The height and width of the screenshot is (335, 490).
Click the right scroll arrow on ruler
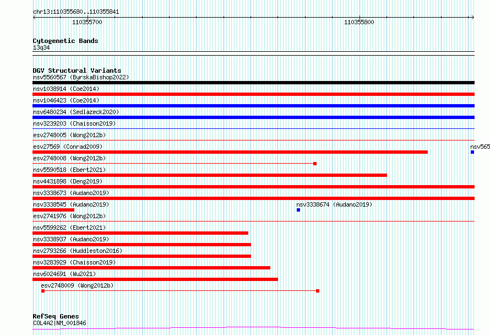tap(472, 17)
